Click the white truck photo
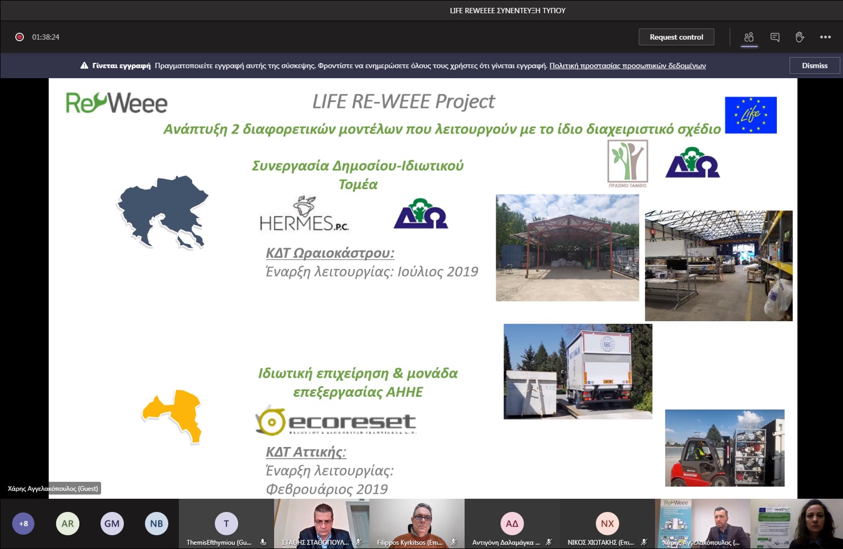Screen dimensions: 843x549 pos(578,371)
